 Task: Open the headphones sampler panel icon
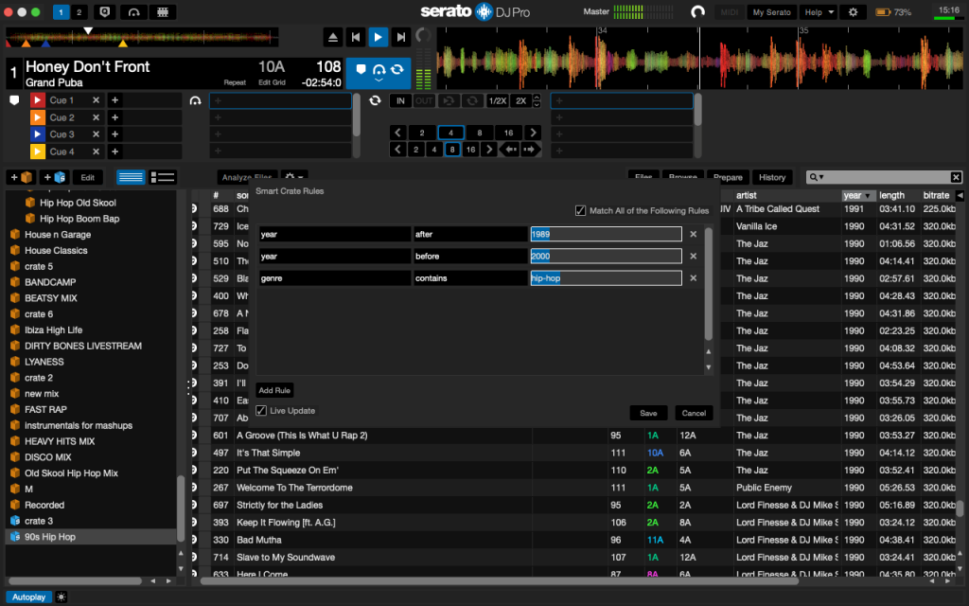(133, 11)
